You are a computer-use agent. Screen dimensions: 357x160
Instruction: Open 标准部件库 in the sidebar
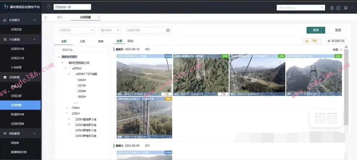(17, 114)
